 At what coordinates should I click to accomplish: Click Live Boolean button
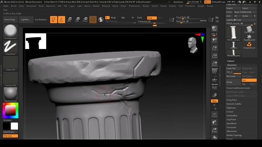click(x=41, y=20)
